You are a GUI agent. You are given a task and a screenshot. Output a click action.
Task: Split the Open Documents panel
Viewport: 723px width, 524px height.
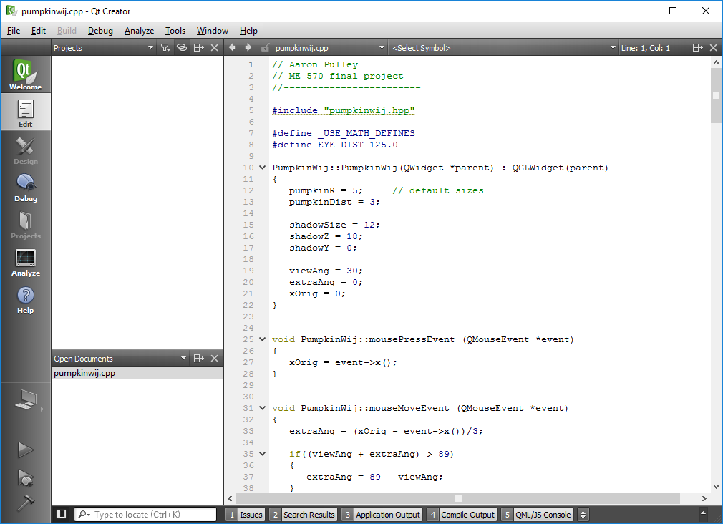pyautogui.click(x=199, y=359)
